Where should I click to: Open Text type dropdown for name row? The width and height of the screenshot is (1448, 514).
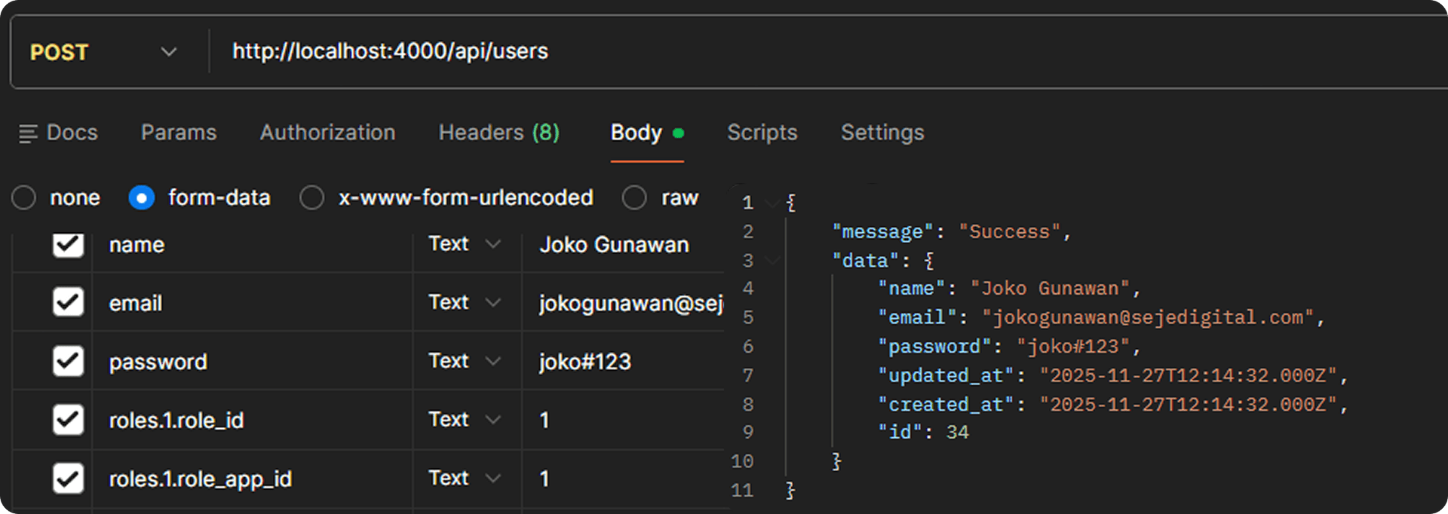click(x=465, y=244)
